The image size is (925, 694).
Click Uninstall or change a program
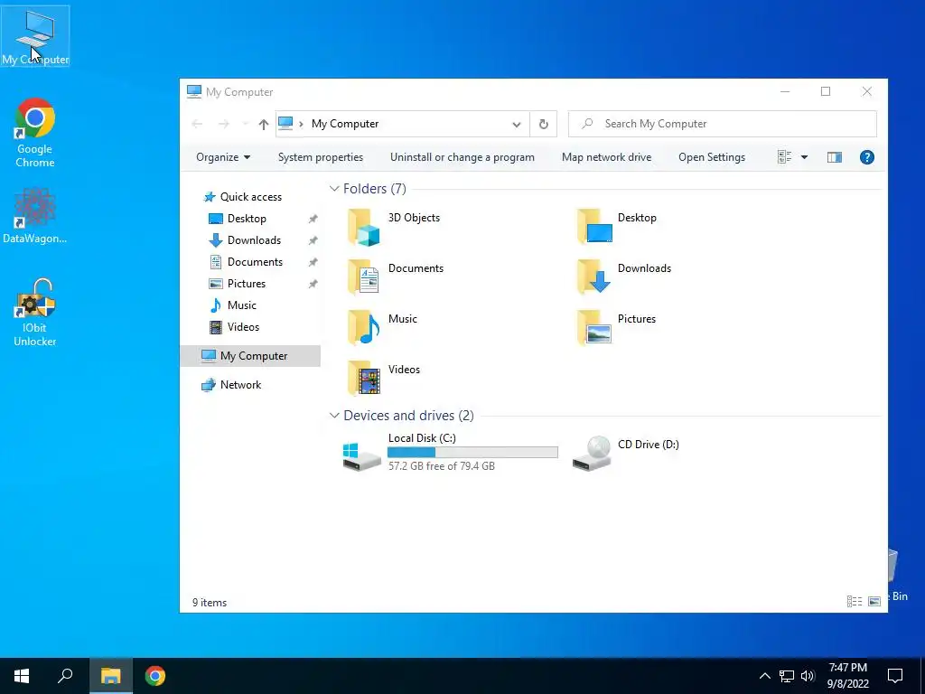[x=462, y=157]
